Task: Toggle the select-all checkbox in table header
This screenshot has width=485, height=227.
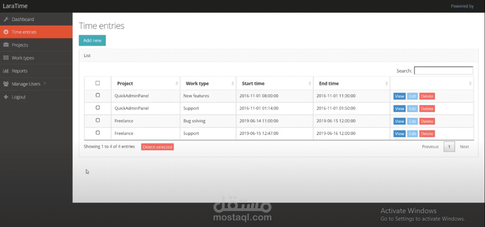Action: 98,83
